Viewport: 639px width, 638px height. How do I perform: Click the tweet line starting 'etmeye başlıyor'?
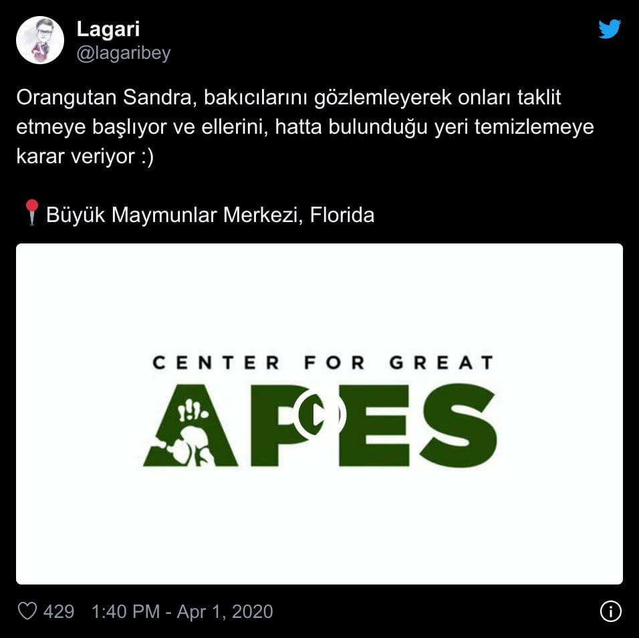(305, 127)
